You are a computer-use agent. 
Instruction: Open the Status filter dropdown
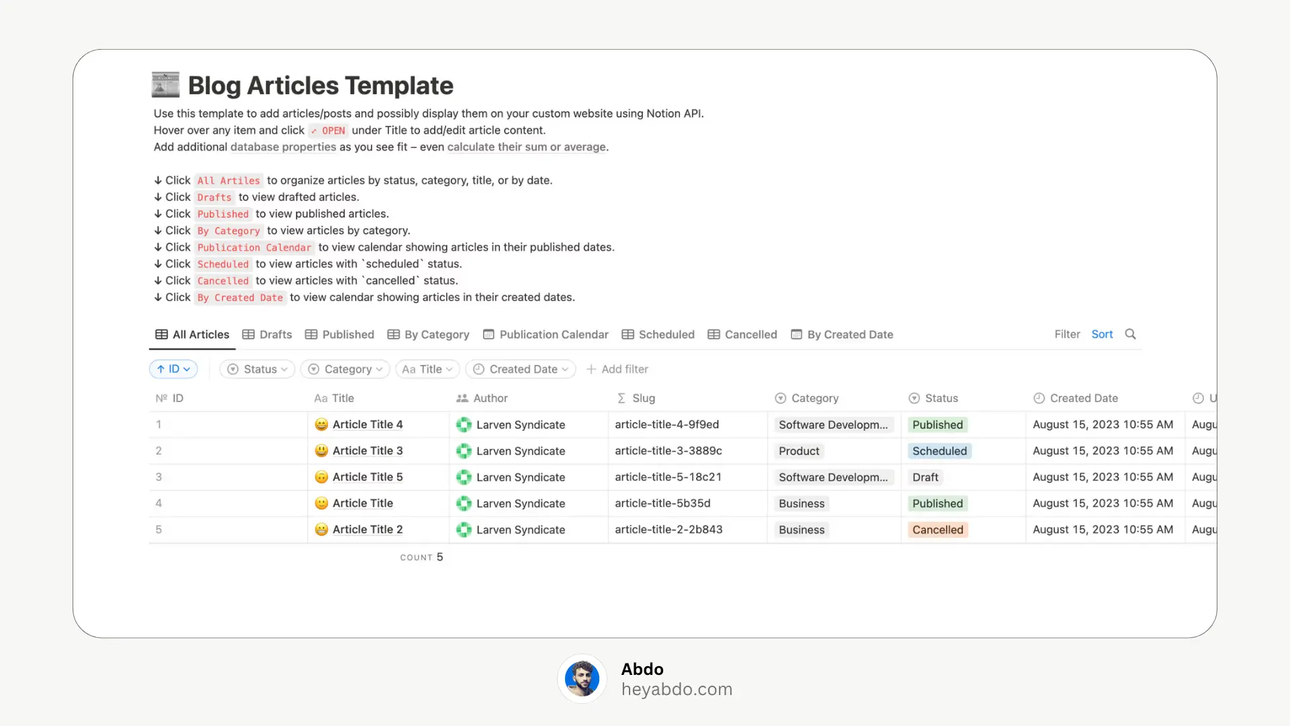pos(257,369)
